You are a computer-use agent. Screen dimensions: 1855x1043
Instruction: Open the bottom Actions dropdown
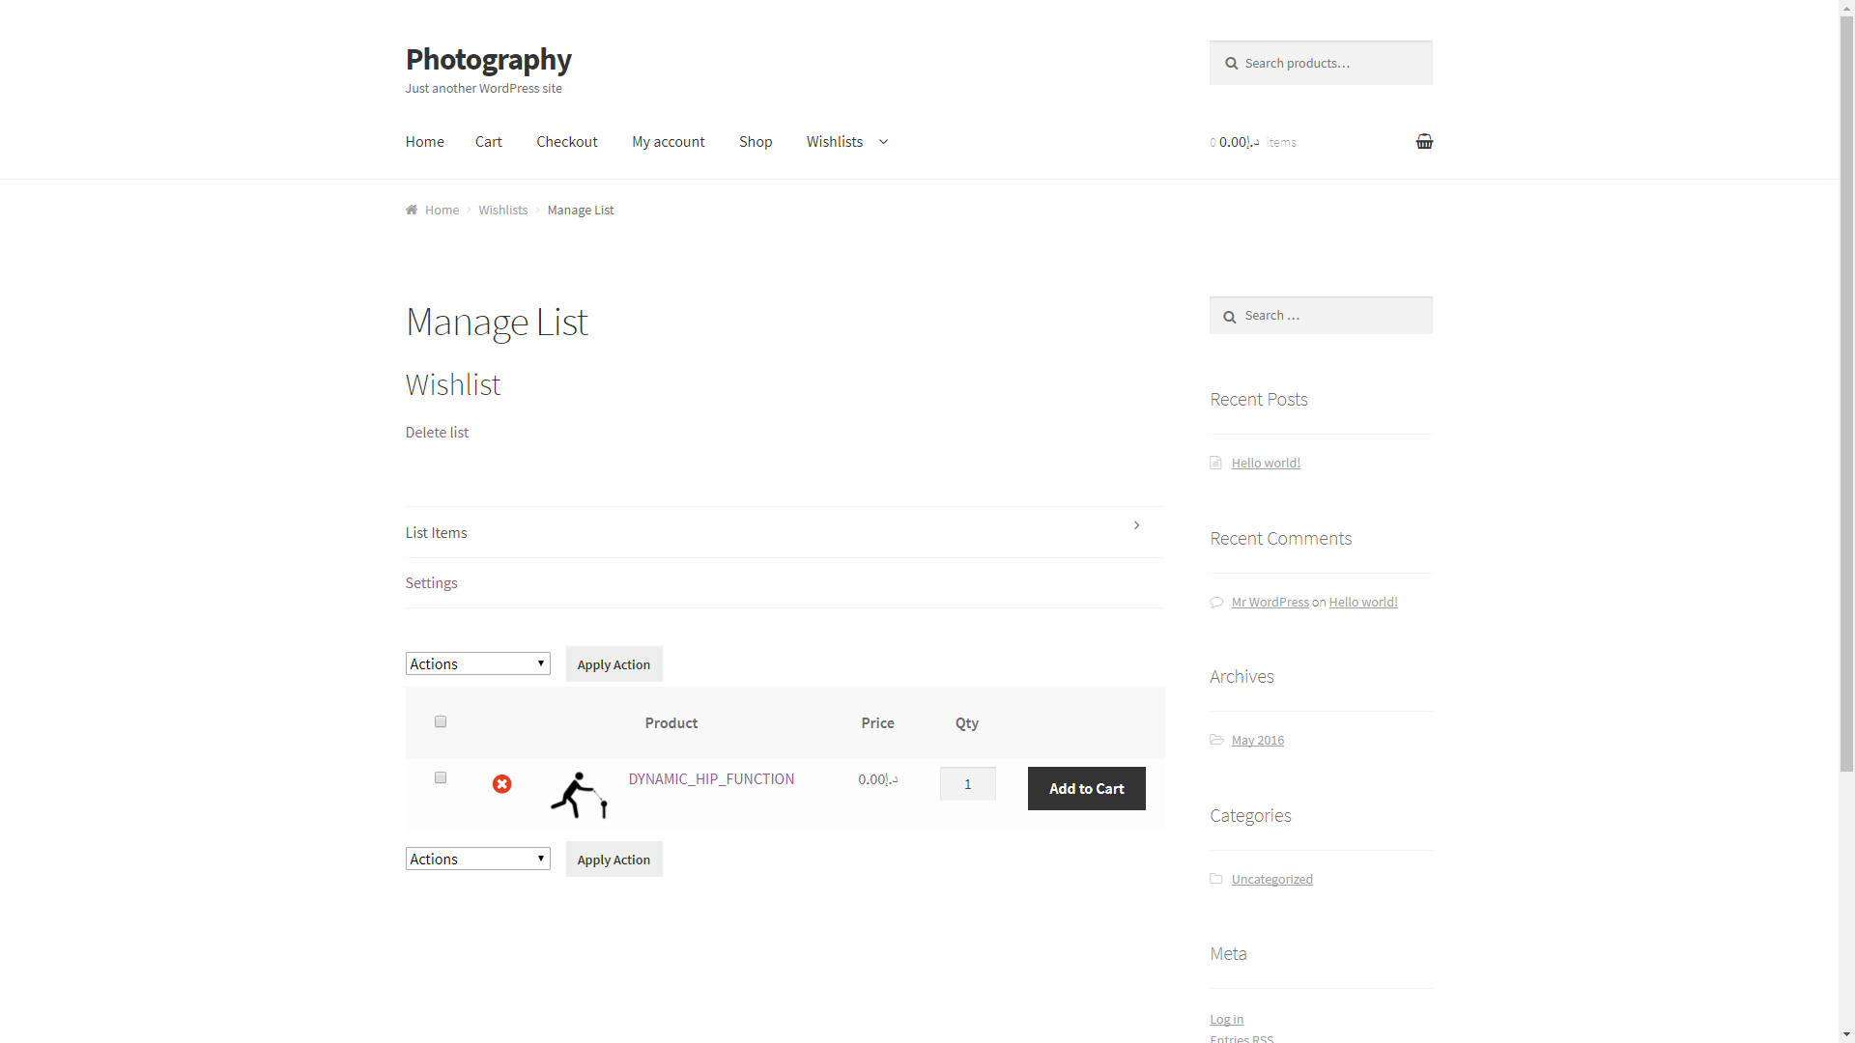tap(477, 859)
